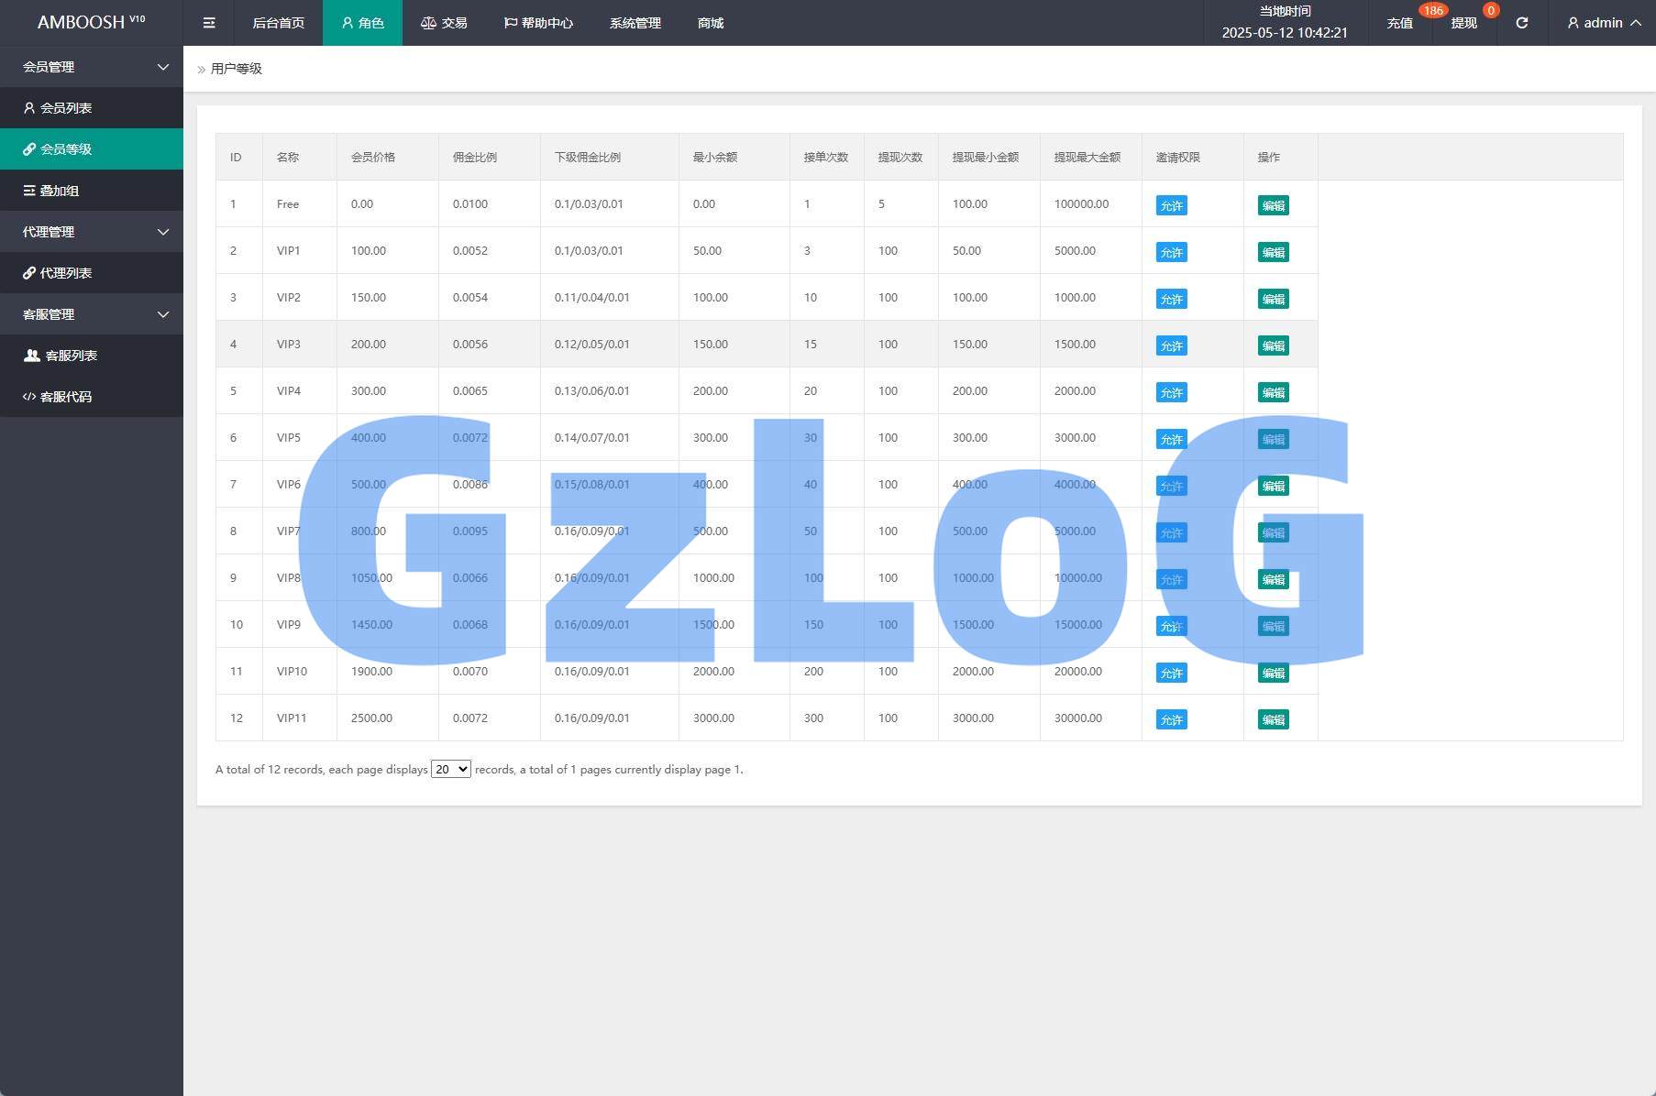Switch to the 交易 top menu tab

click(444, 23)
